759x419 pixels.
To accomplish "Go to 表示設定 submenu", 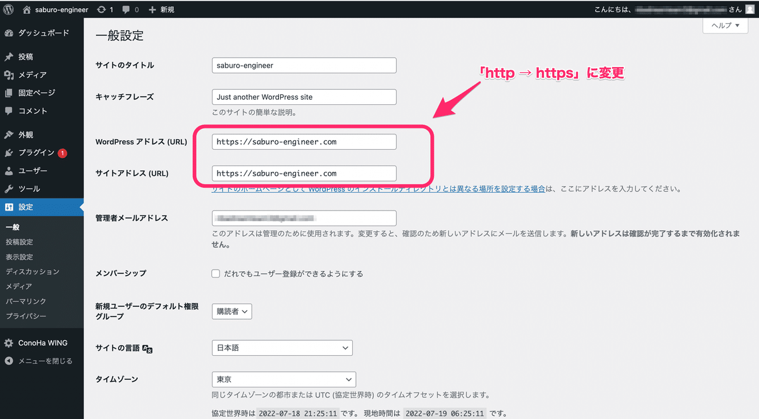I will [19, 257].
